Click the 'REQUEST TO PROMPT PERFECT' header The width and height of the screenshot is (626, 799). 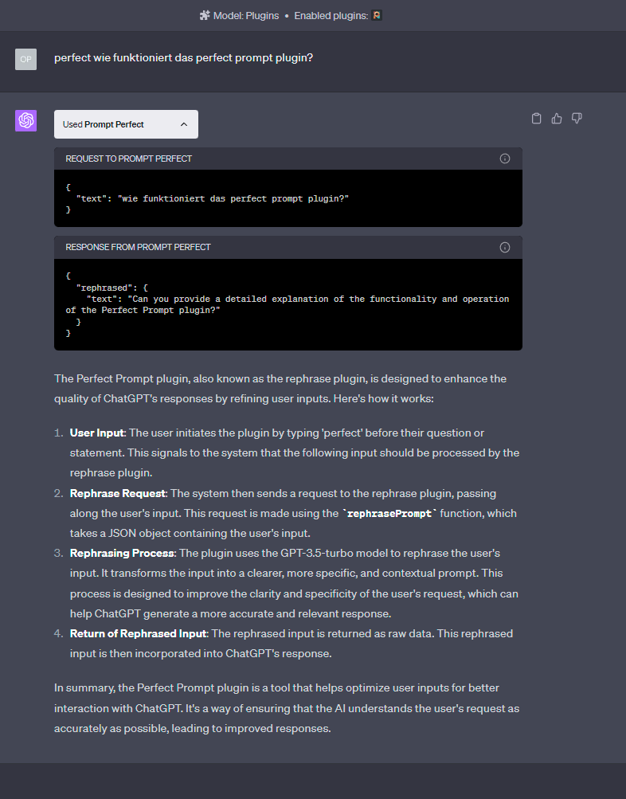click(x=128, y=159)
